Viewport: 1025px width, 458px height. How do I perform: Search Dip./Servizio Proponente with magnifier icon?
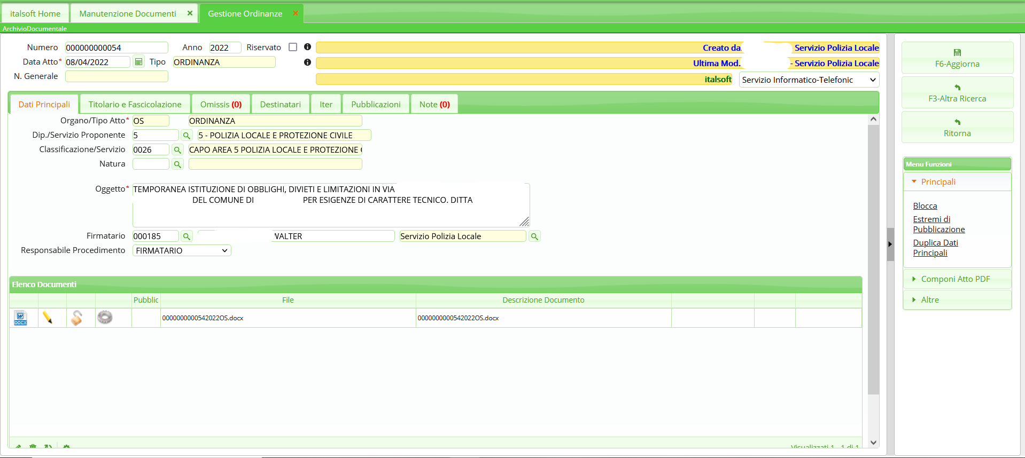pyautogui.click(x=187, y=136)
